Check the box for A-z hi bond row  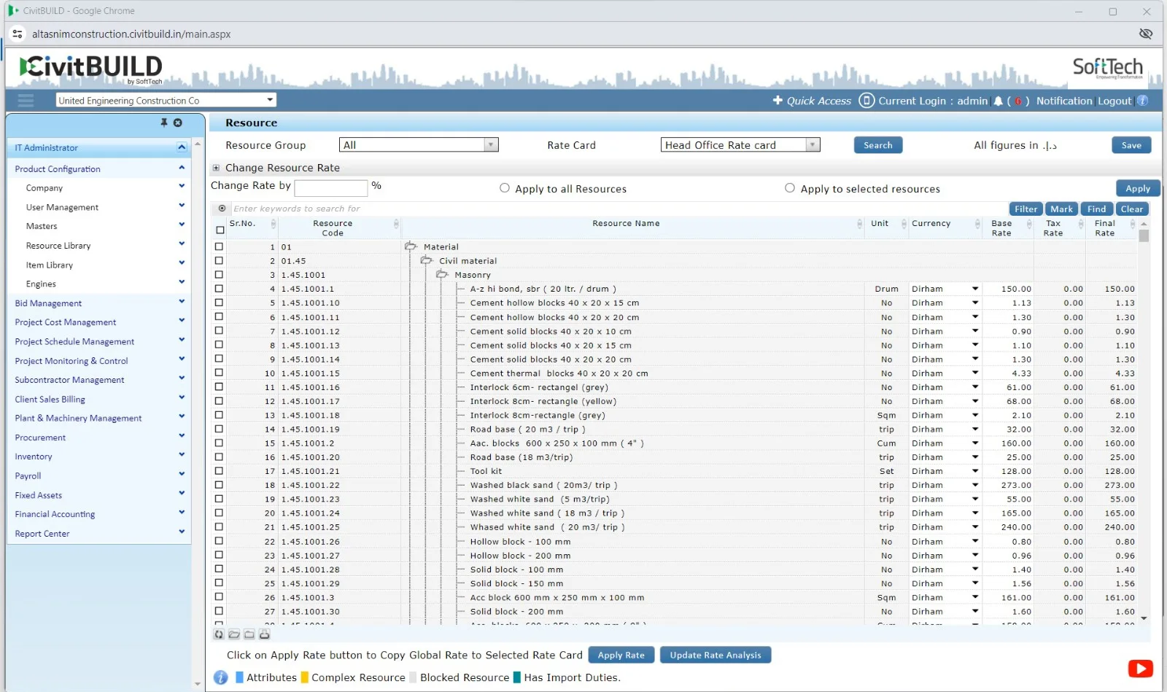[219, 289]
